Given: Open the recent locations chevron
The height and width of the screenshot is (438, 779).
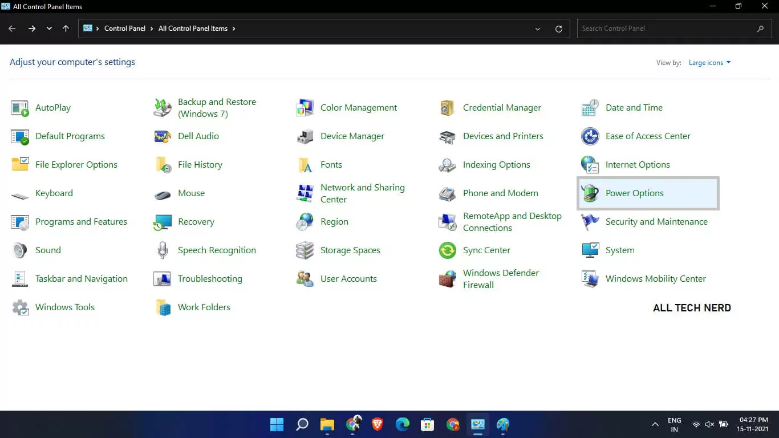Looking at the screenshot, I should (49, 29).
